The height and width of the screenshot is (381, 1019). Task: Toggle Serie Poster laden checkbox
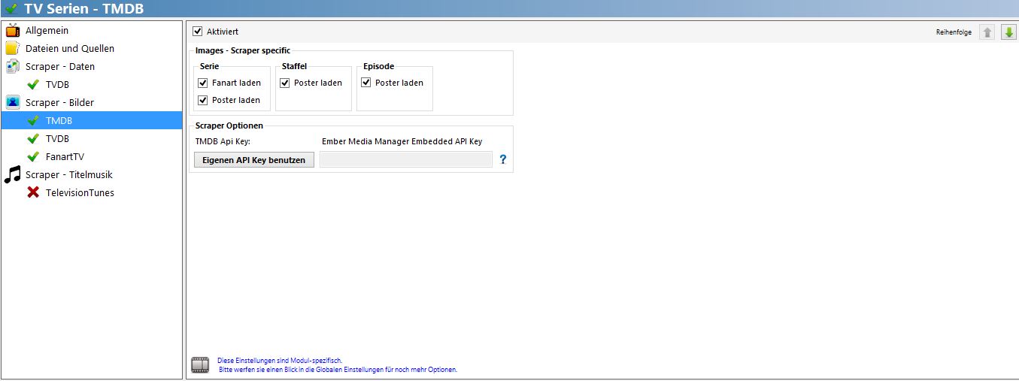click(x=202, y=100)
